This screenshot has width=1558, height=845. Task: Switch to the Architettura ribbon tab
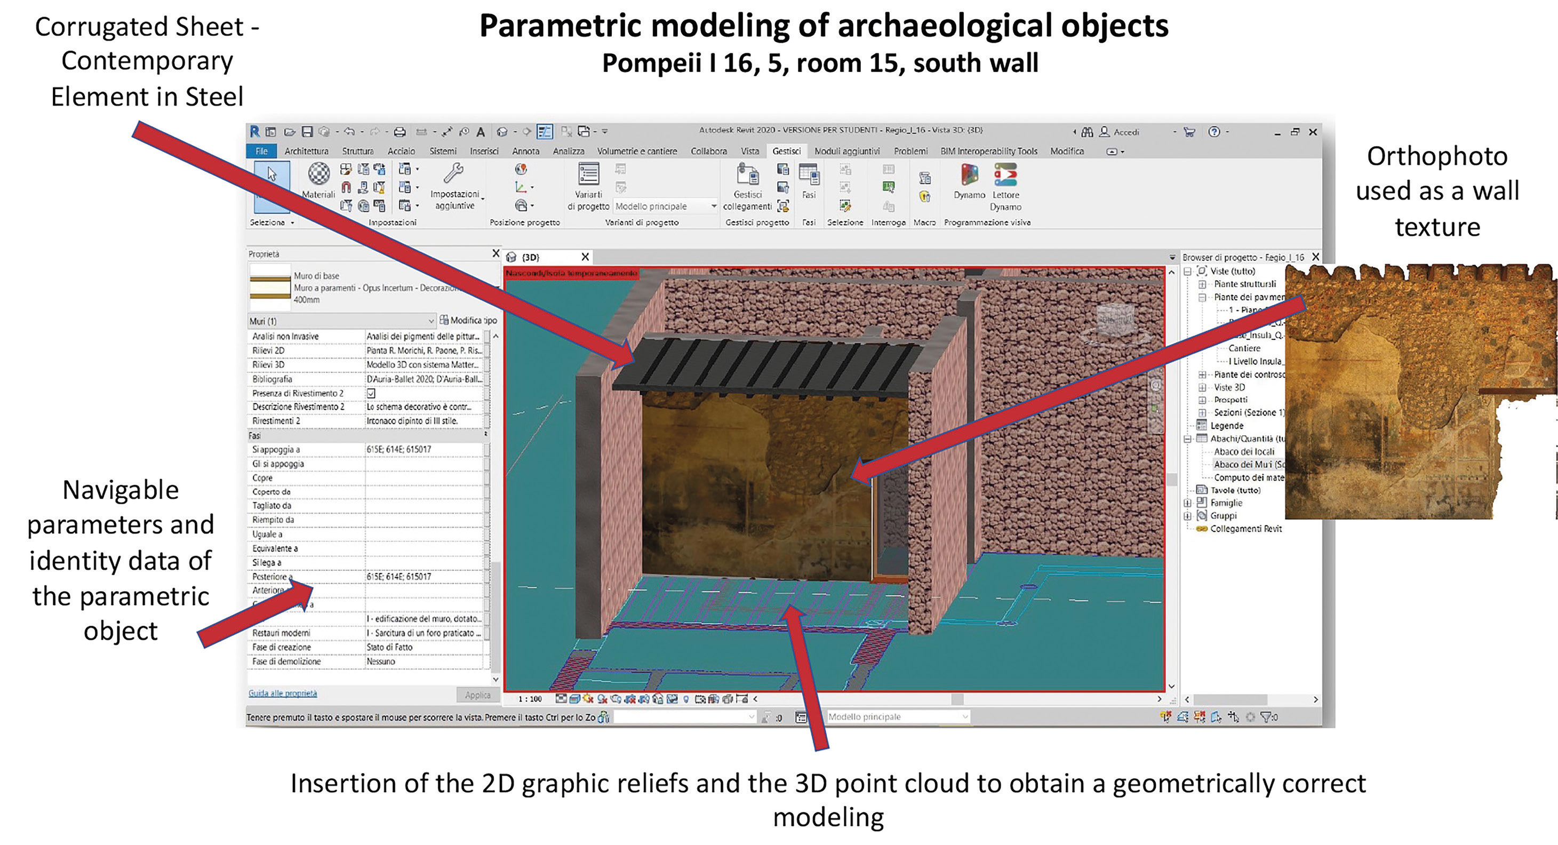click(307, 151)
